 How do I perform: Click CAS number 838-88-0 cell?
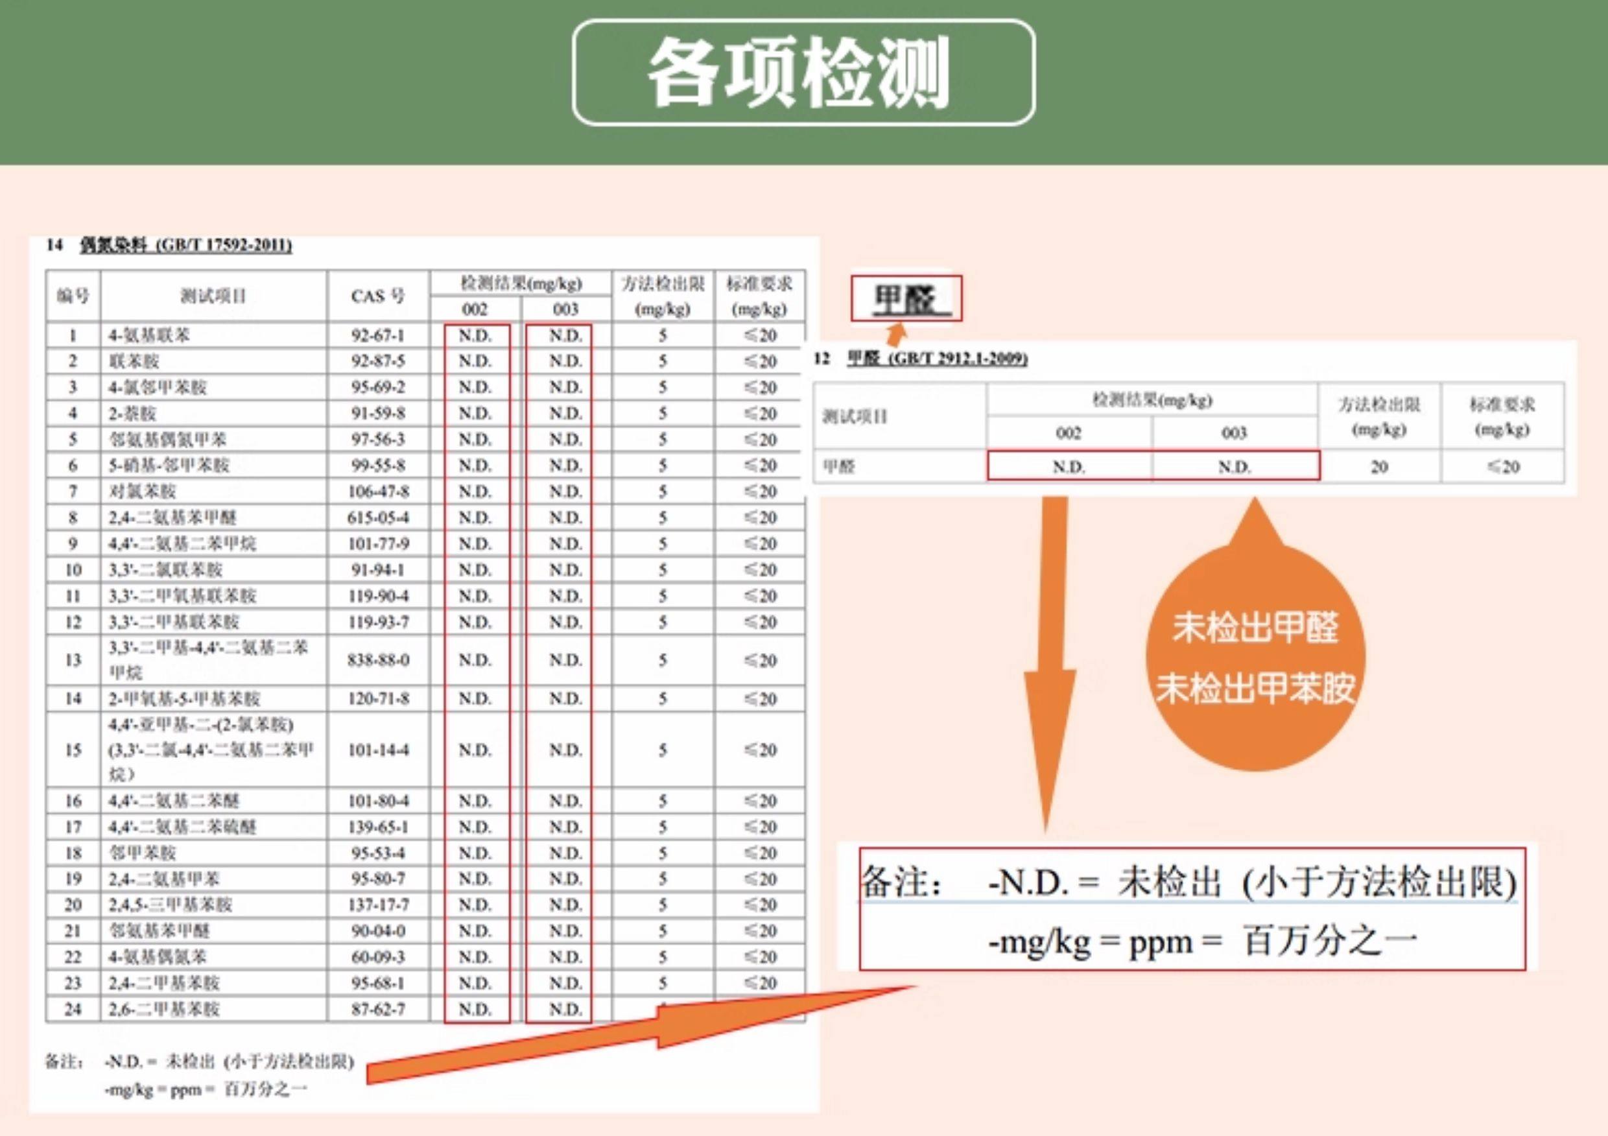pyautogui.click(x=378, y=661)
